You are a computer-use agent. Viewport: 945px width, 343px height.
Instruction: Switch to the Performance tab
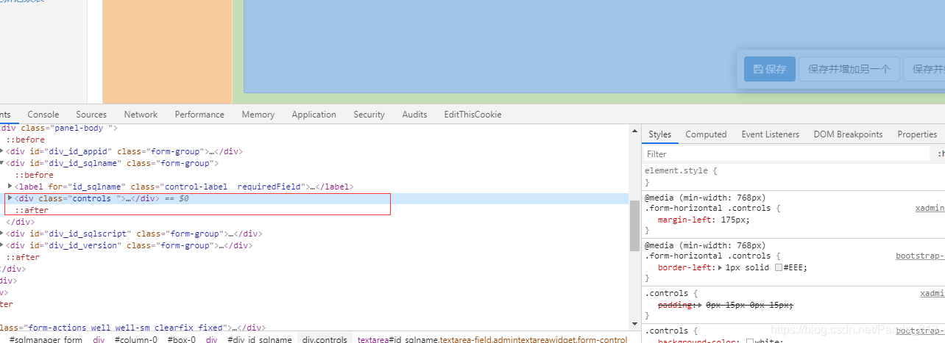(199, 115)
